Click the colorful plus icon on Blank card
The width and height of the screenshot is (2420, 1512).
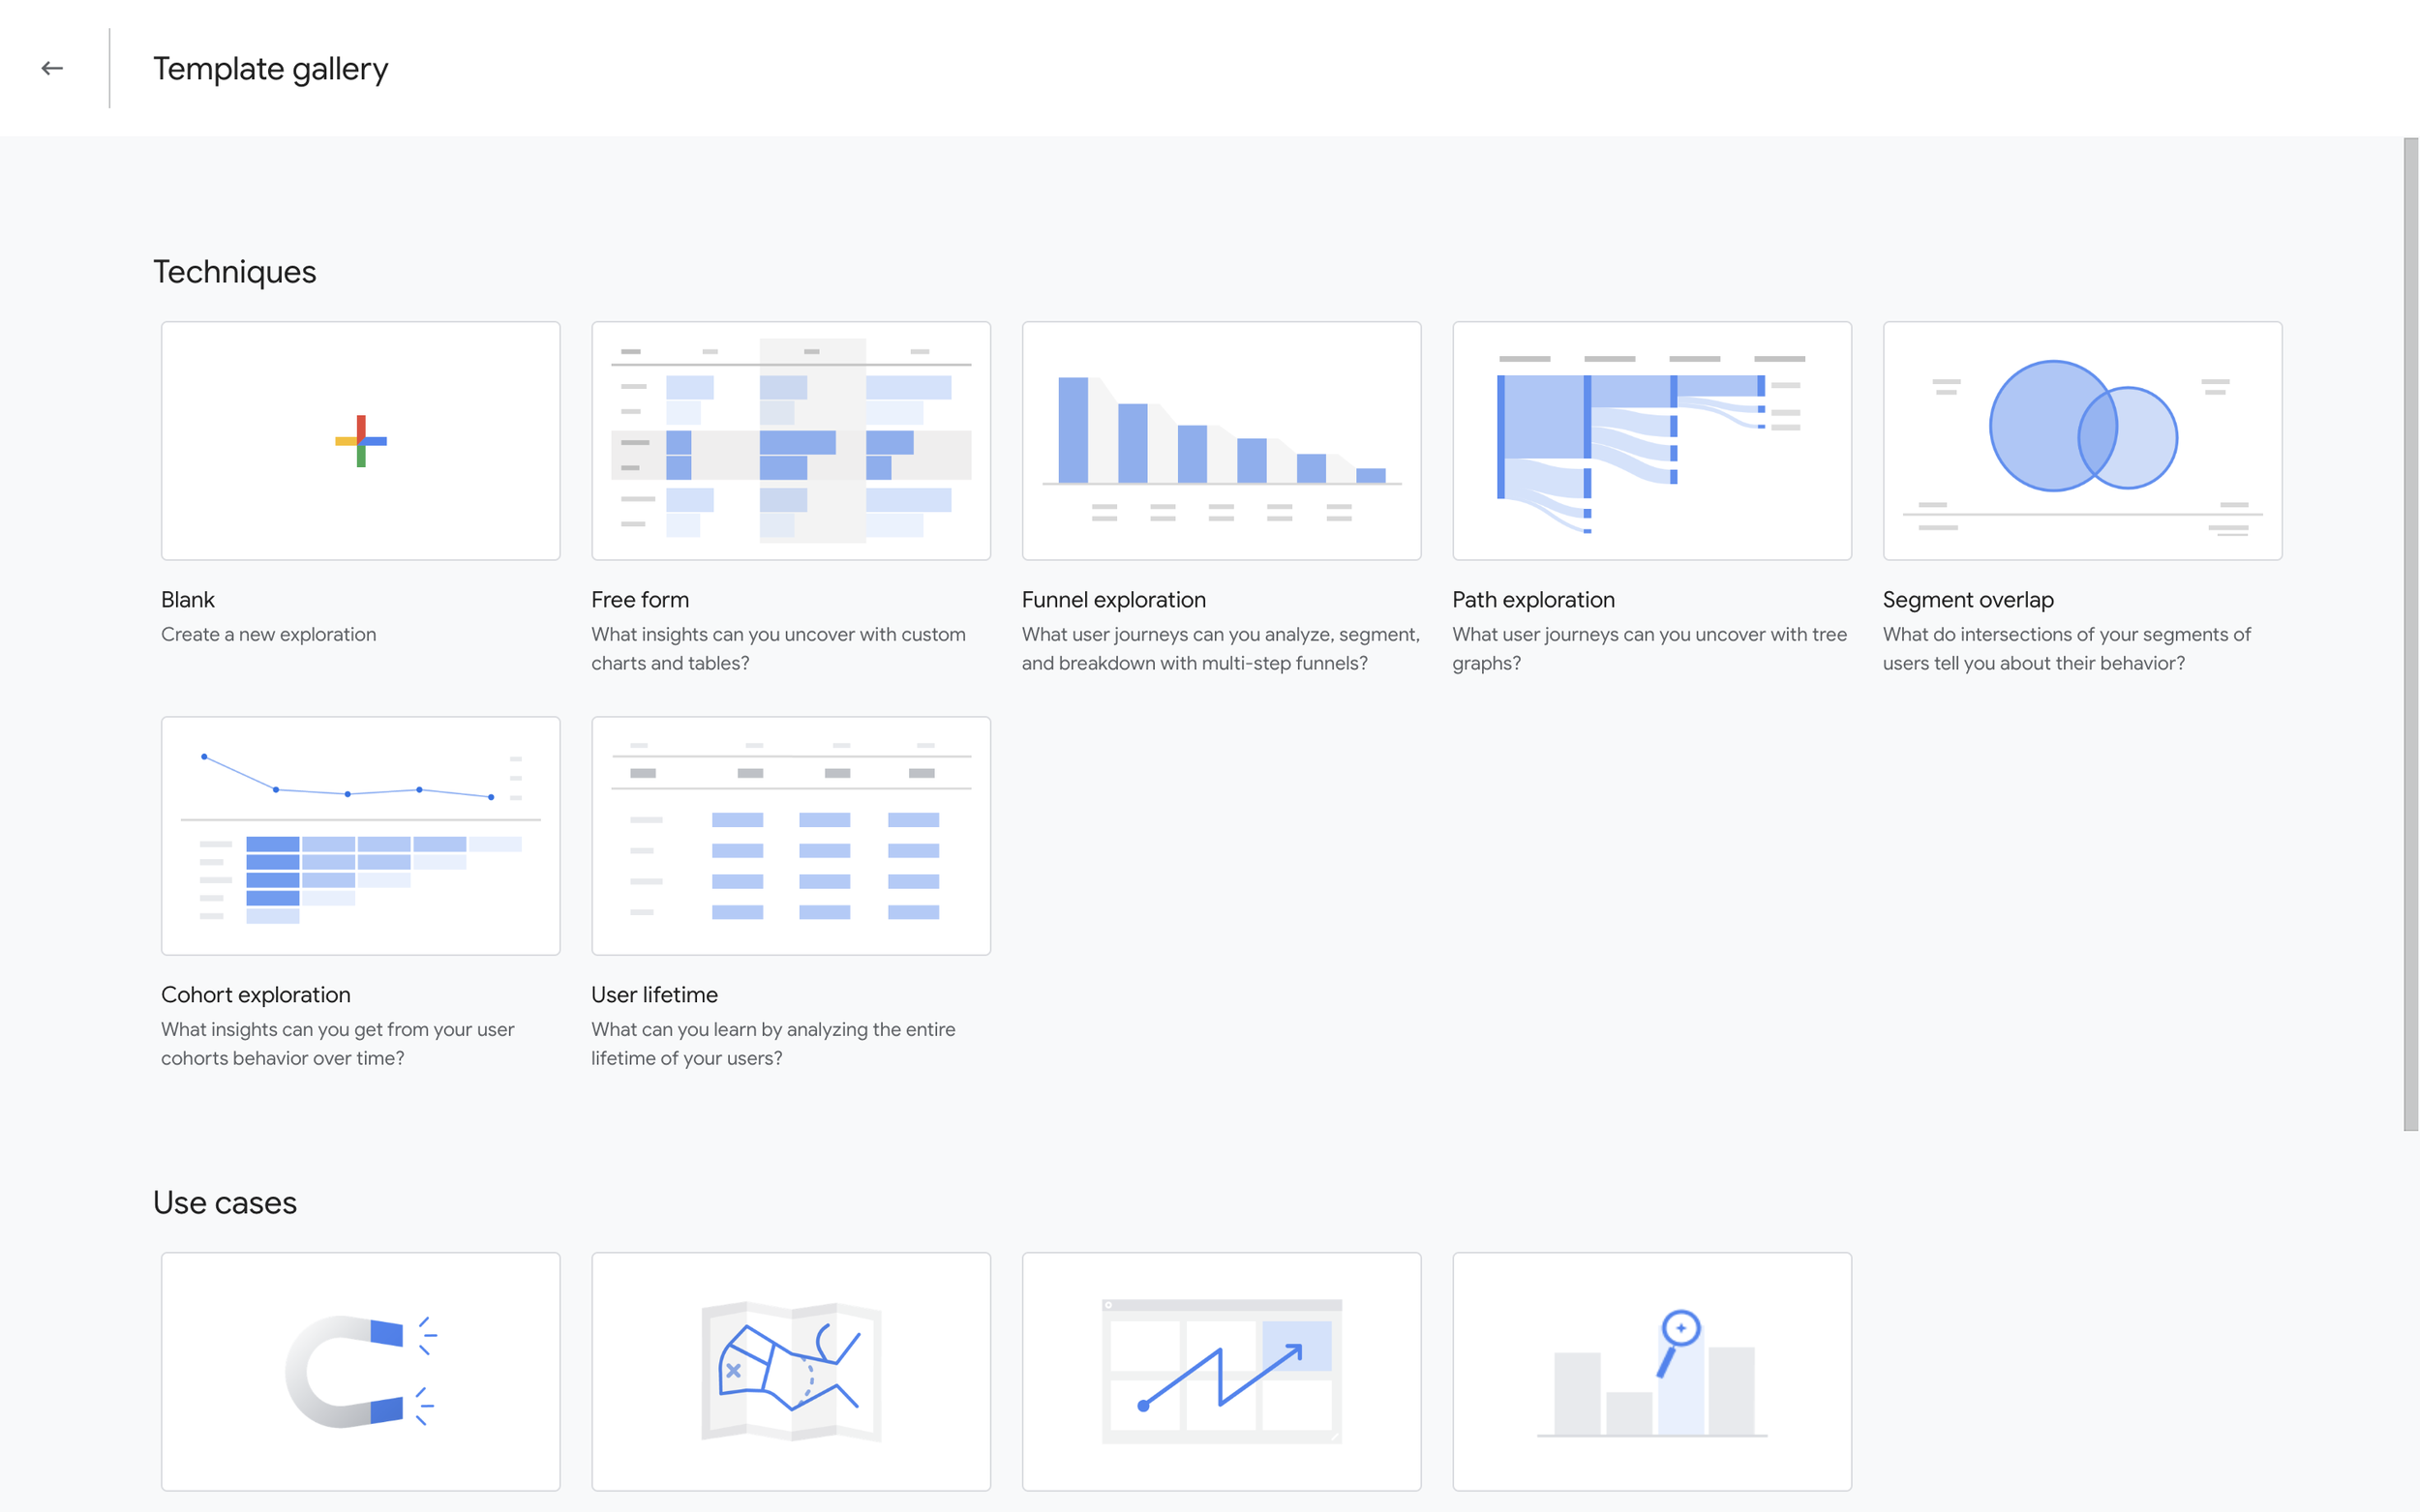pyautogui.click(x=361, y=441)
